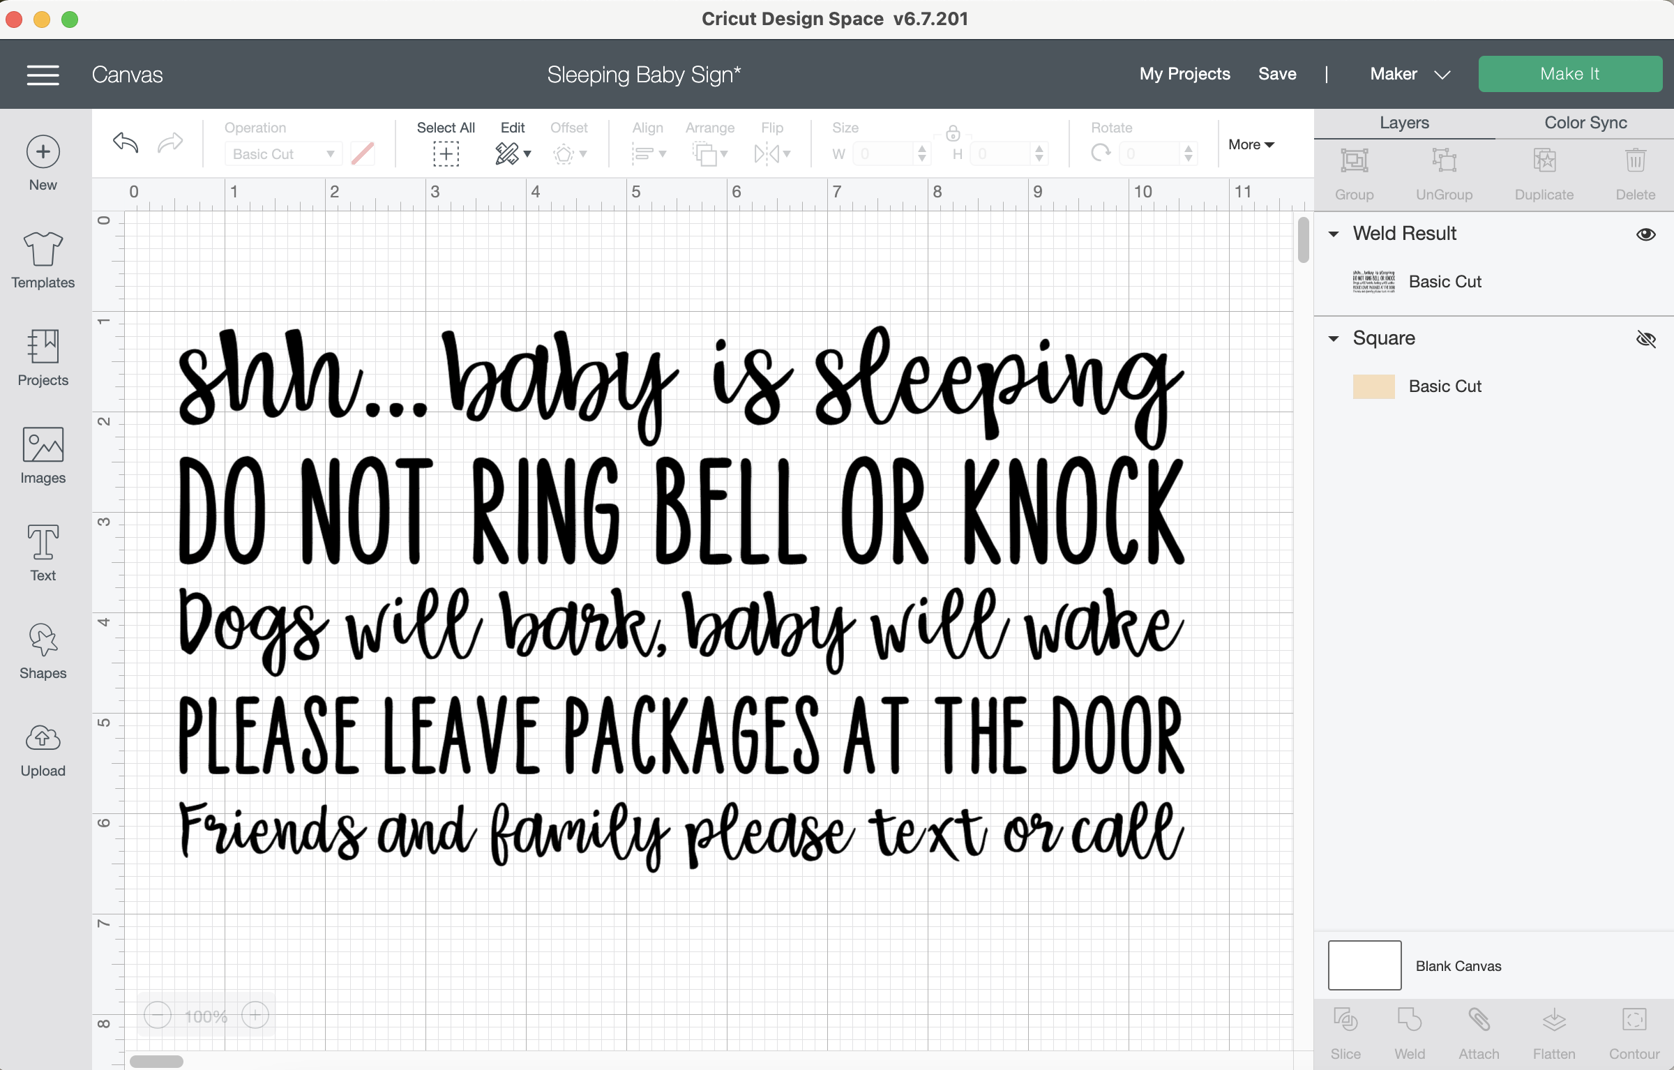Click the 100% zoom level

[206, 1016]
